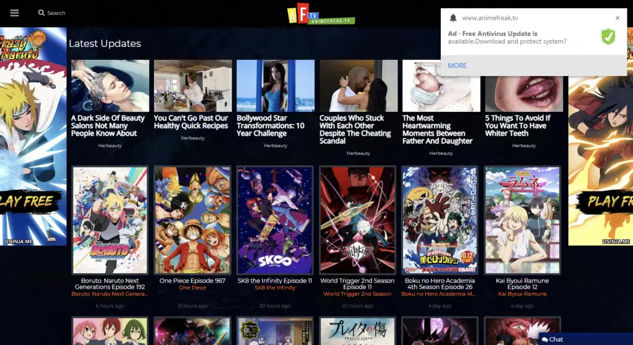Viewport: 633px width, 345px height.
Task: Open the Boruto poster thumbnail
Action: tap(110, 220)
